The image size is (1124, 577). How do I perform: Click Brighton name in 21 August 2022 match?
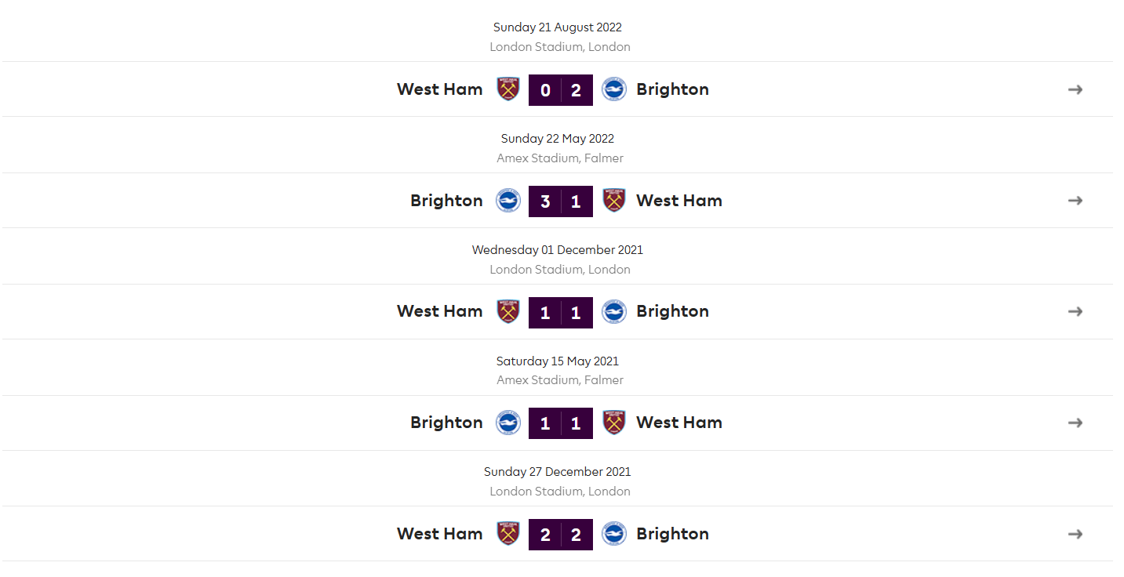(x=673, y=89)
